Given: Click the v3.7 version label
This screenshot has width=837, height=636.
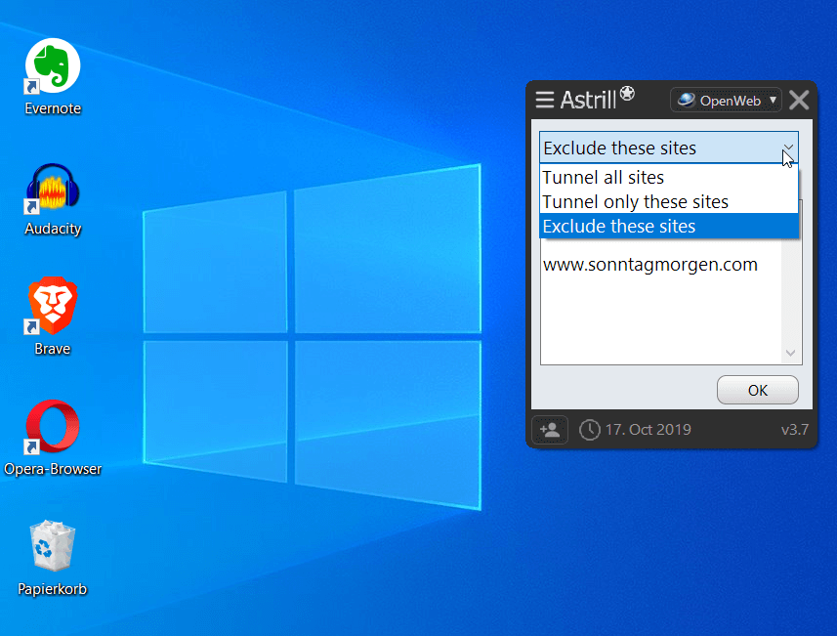Looking at the screenshot, I should (x=794, y=429).
